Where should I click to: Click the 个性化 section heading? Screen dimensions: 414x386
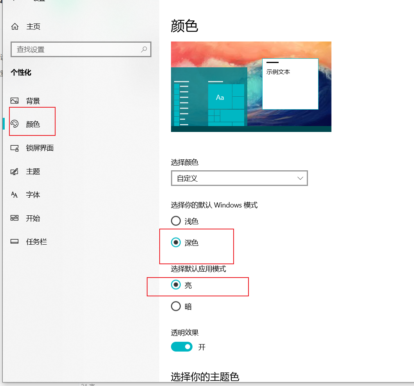[x=21, y=72]
